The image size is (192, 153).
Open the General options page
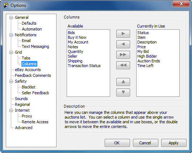(x=22, y=17)
